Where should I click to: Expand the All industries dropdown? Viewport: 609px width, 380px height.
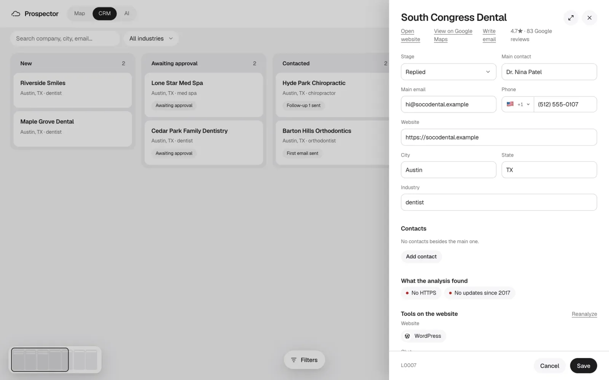pyautogui.click(x=151, y=38)
